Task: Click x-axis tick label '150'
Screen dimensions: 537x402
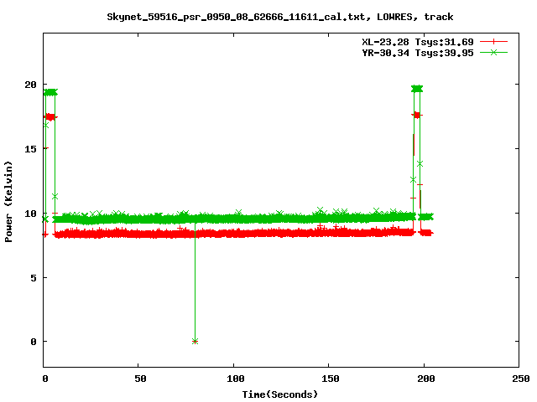Action: pos(331,379)
